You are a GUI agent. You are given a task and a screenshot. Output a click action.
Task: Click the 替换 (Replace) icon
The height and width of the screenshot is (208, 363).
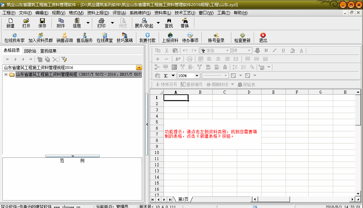pos(185,21)
